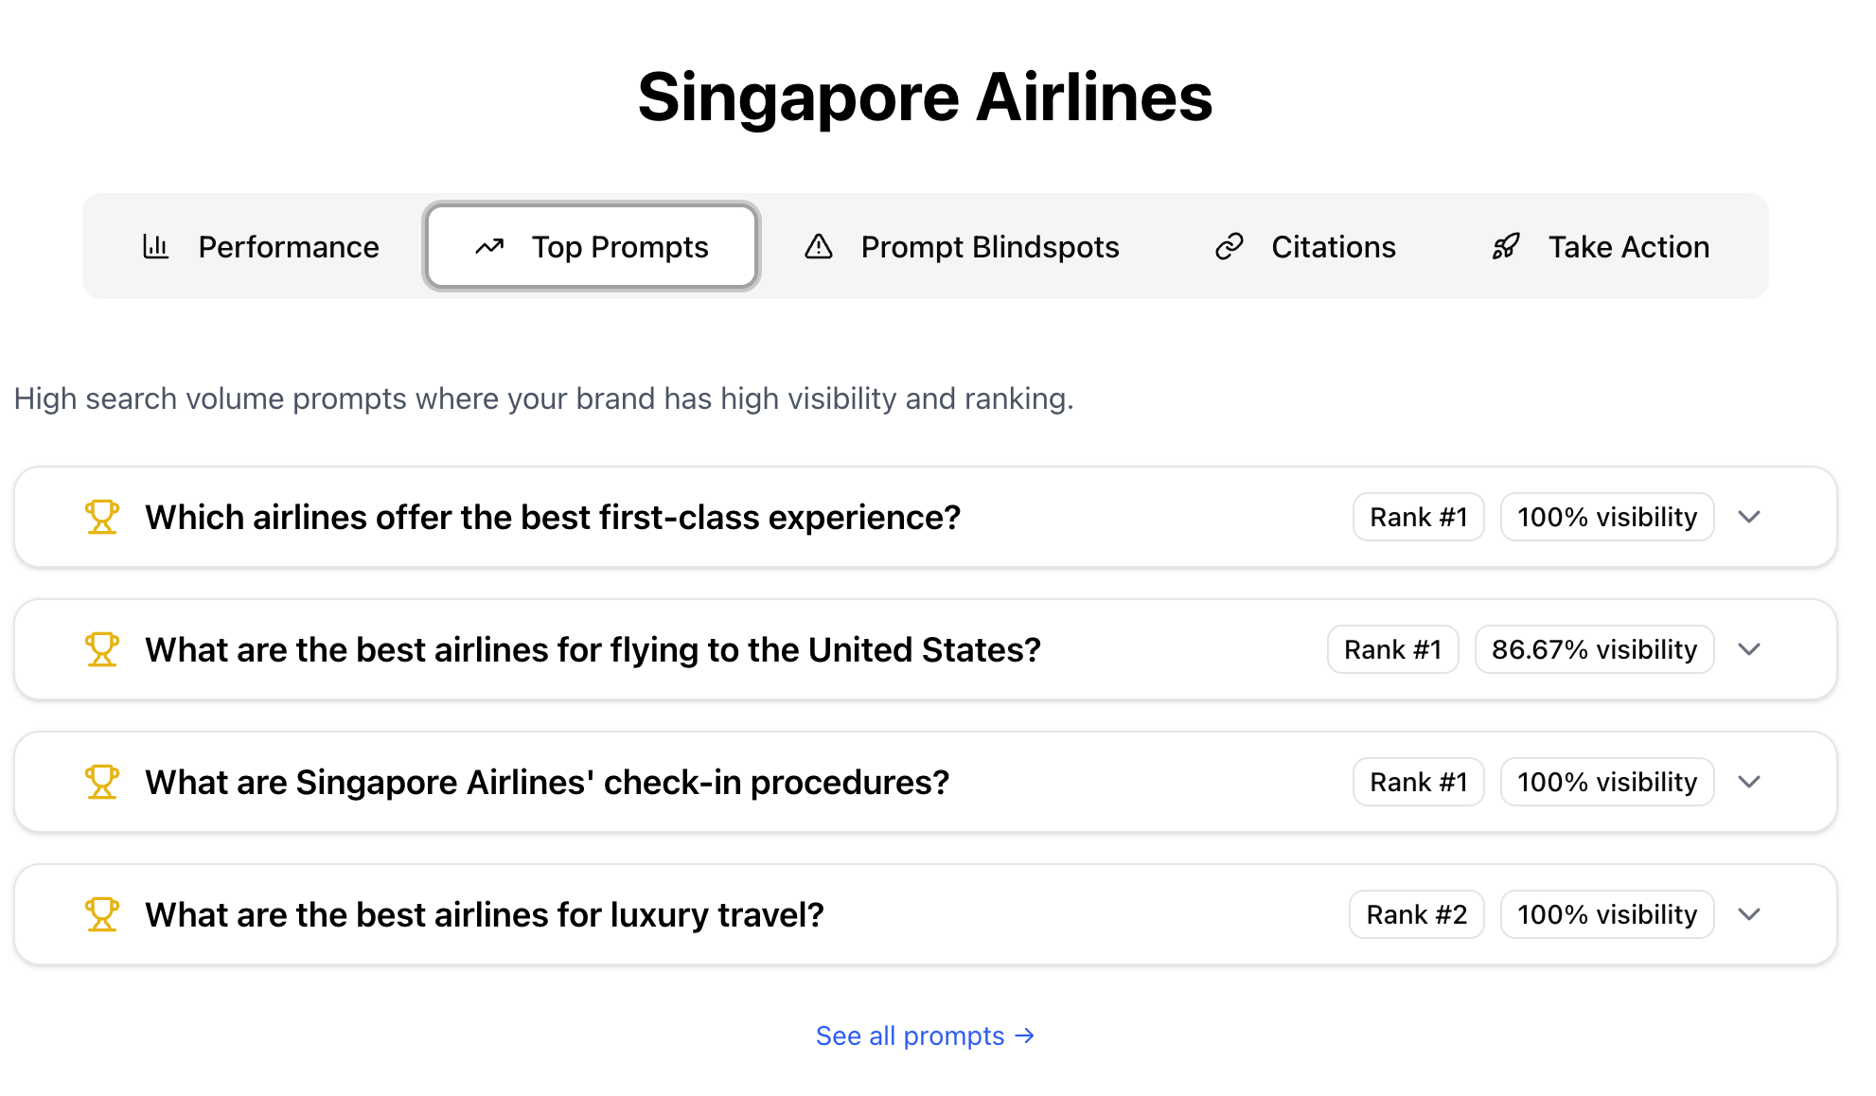The height and width of the screenshot is (1096, 1876).
Task: Click the rocket icon for Take Action
Action: [1505, 247]
